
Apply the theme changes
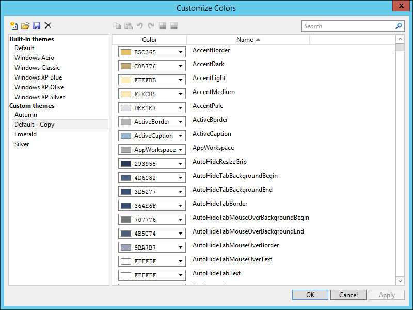386,295
